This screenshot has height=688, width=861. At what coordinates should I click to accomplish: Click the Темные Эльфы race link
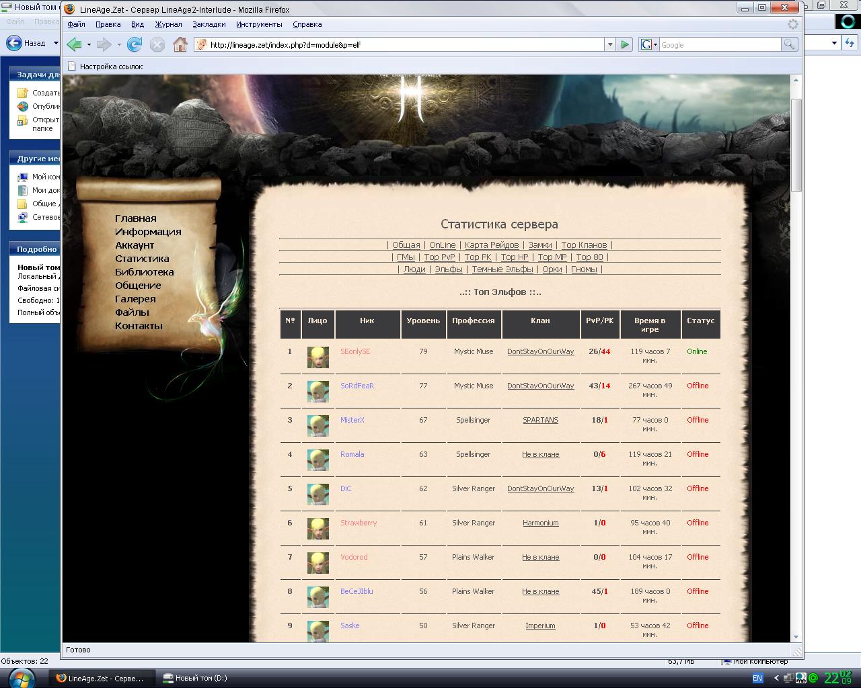point(502,269)
